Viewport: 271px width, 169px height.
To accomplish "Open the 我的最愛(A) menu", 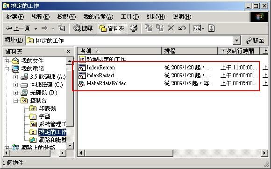I will pos(98,17).
